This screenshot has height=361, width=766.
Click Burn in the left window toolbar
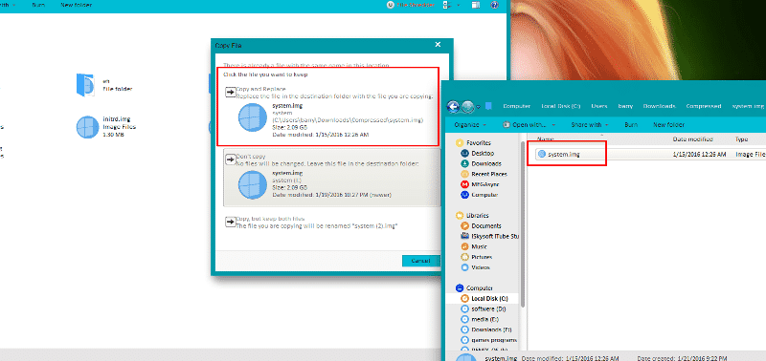click(39, 5)
